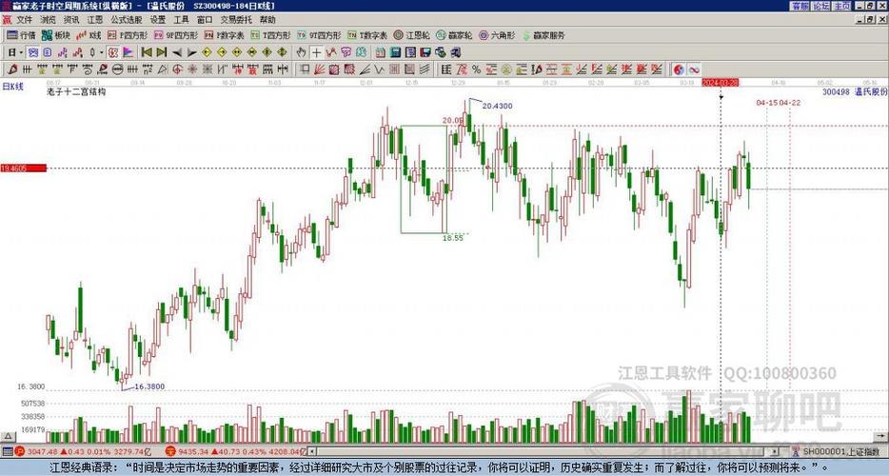889x476 pixels.
Task: Click the up-arrow button at volume panel
Action: click(8, 436)
